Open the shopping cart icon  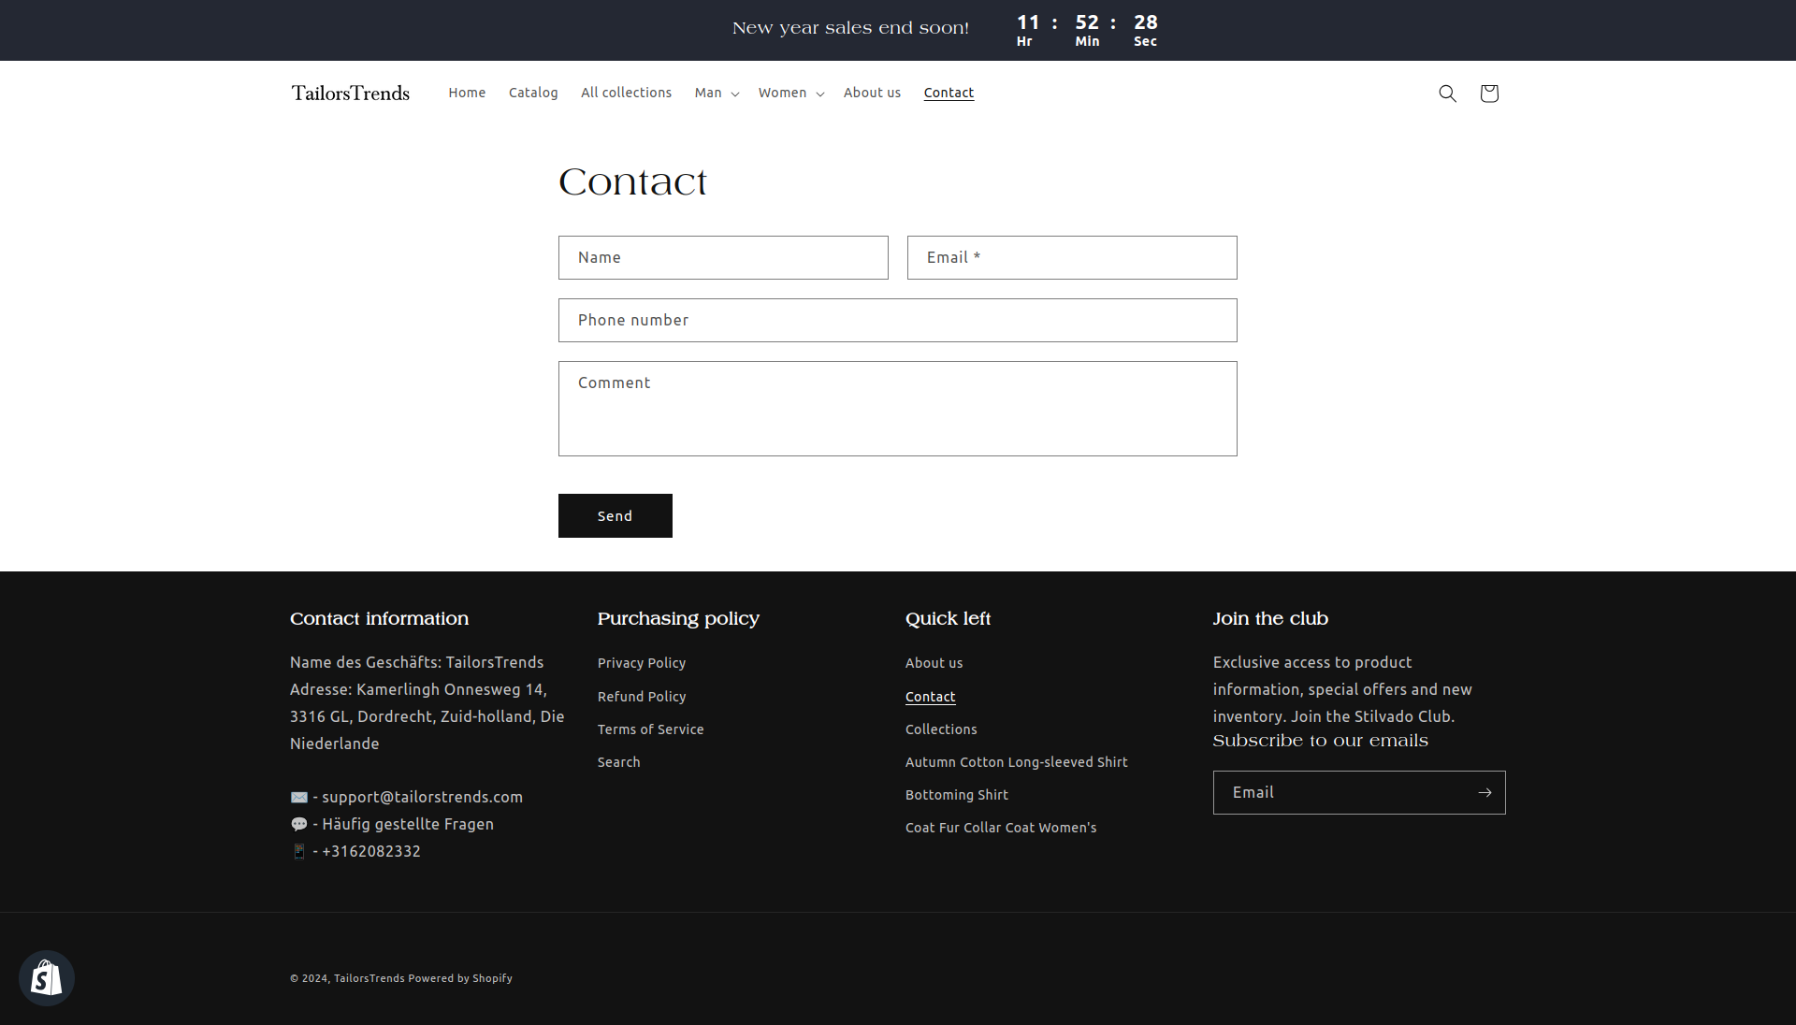(1489, 94)
